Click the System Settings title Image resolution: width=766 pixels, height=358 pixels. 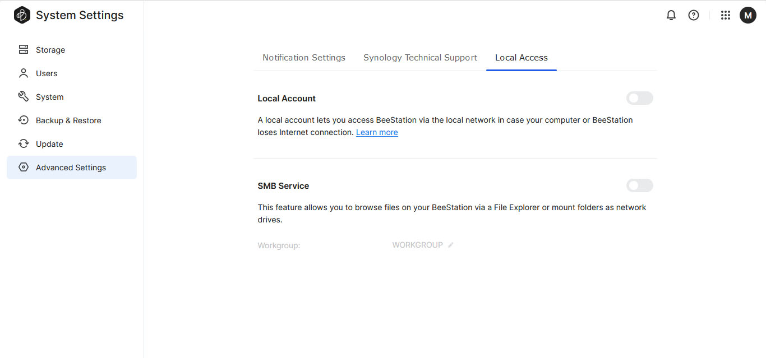point(80,15)
